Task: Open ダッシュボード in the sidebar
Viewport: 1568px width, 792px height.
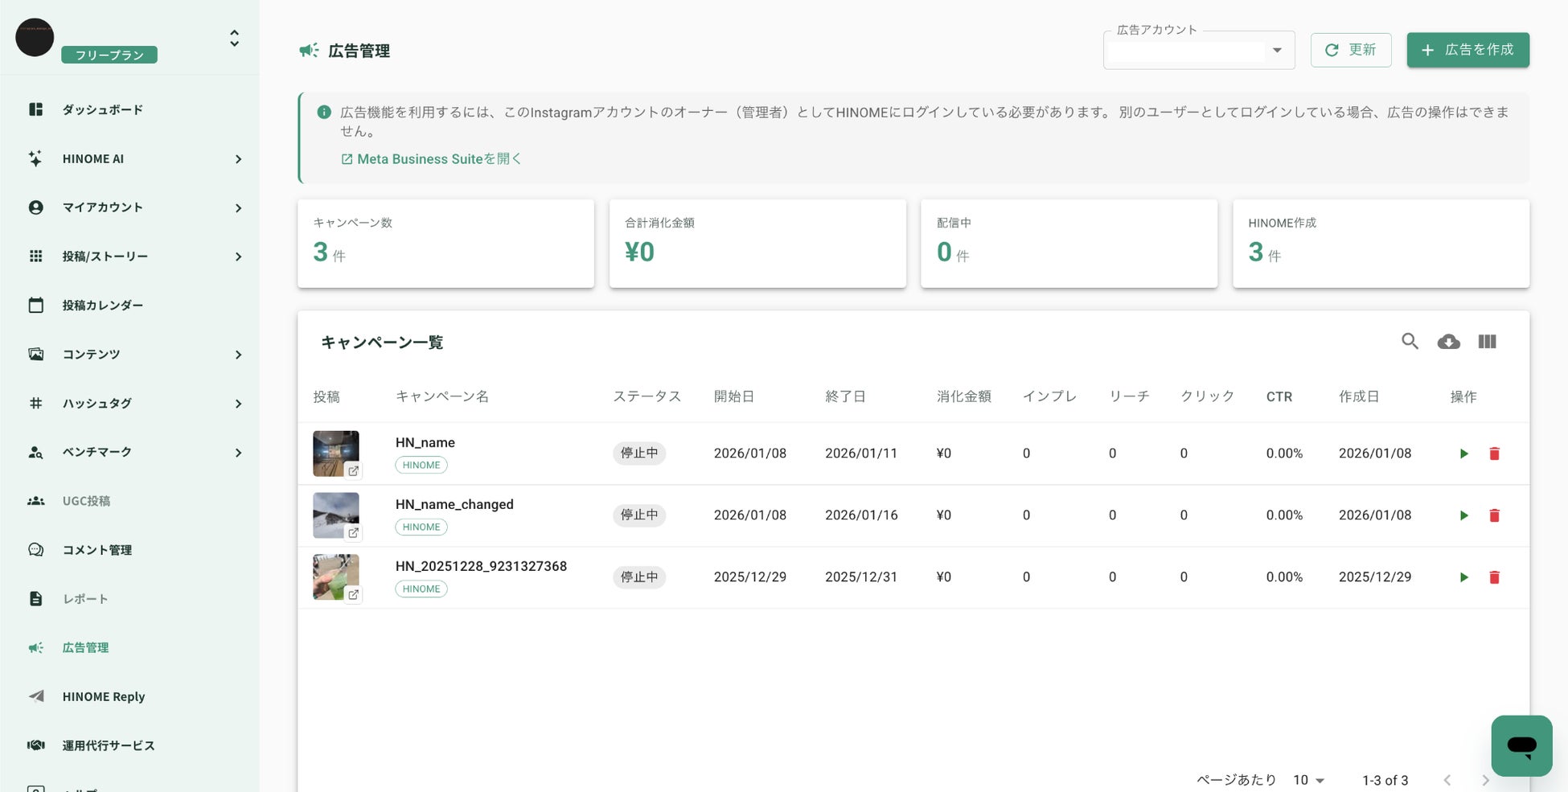Action: coord(102,110)
